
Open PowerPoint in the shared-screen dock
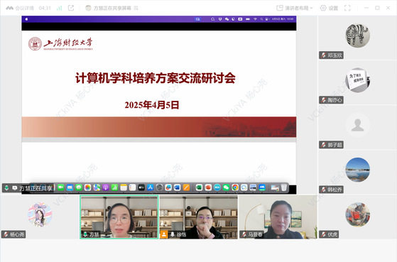(208, 187)
